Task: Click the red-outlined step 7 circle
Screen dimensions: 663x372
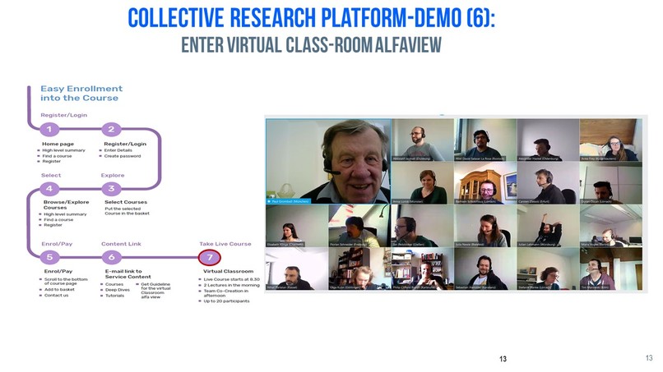Action: point(209,257)
